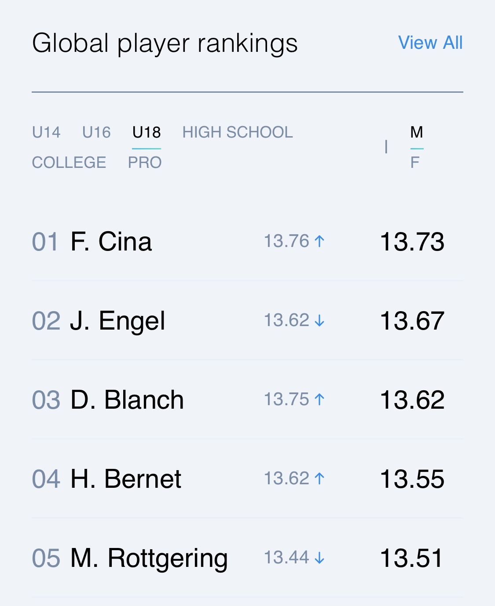
Task: Click the Global player rankings heading
Action: pyautogui.click(x=165, y=44)
